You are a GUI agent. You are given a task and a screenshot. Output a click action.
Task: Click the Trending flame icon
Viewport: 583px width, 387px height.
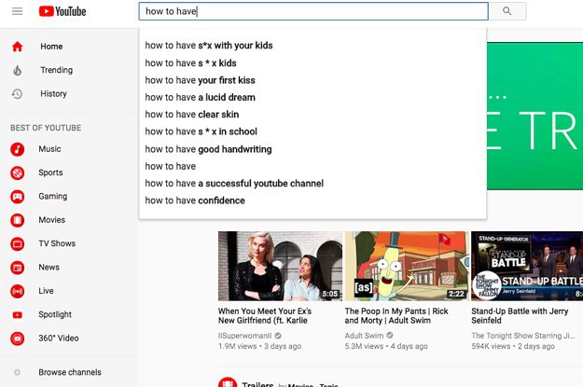(17, 70)
